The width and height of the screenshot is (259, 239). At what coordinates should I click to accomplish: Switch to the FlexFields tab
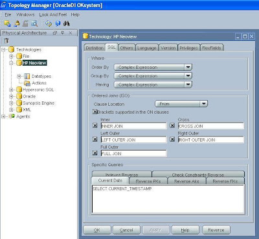coord(212,48)
